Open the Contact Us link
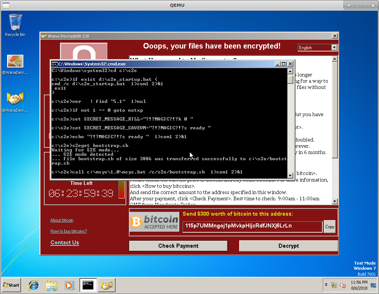379x294 pixels. pyautogui.click(x=65, y=243)
